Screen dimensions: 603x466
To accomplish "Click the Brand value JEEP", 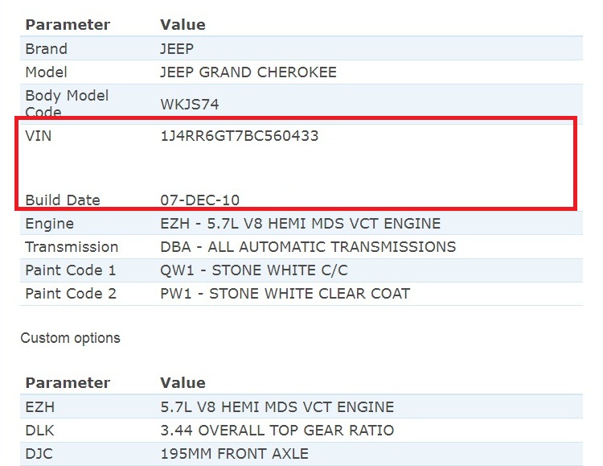I will [x=177, y=49].
